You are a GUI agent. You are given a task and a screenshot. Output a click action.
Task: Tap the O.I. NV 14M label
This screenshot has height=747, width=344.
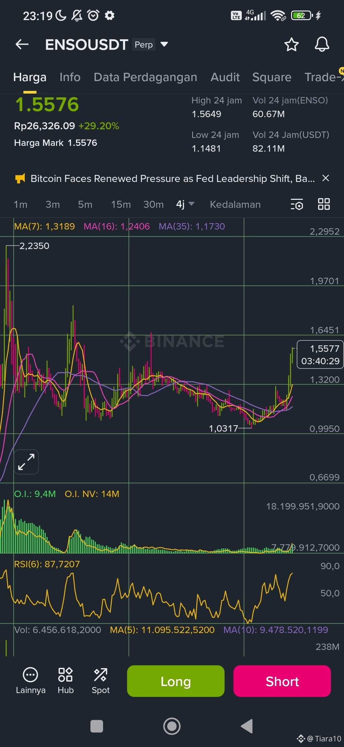coord(92,494)
